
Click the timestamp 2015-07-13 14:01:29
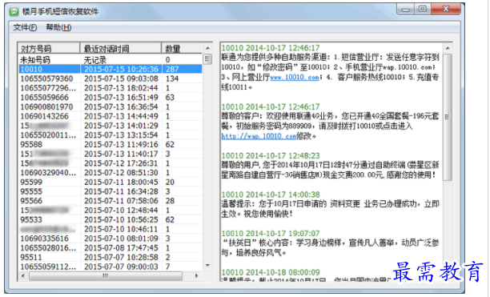pyautogui.click(x=121, y=126)
